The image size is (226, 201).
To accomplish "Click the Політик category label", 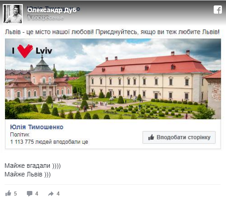I will [x=20, y=135].
